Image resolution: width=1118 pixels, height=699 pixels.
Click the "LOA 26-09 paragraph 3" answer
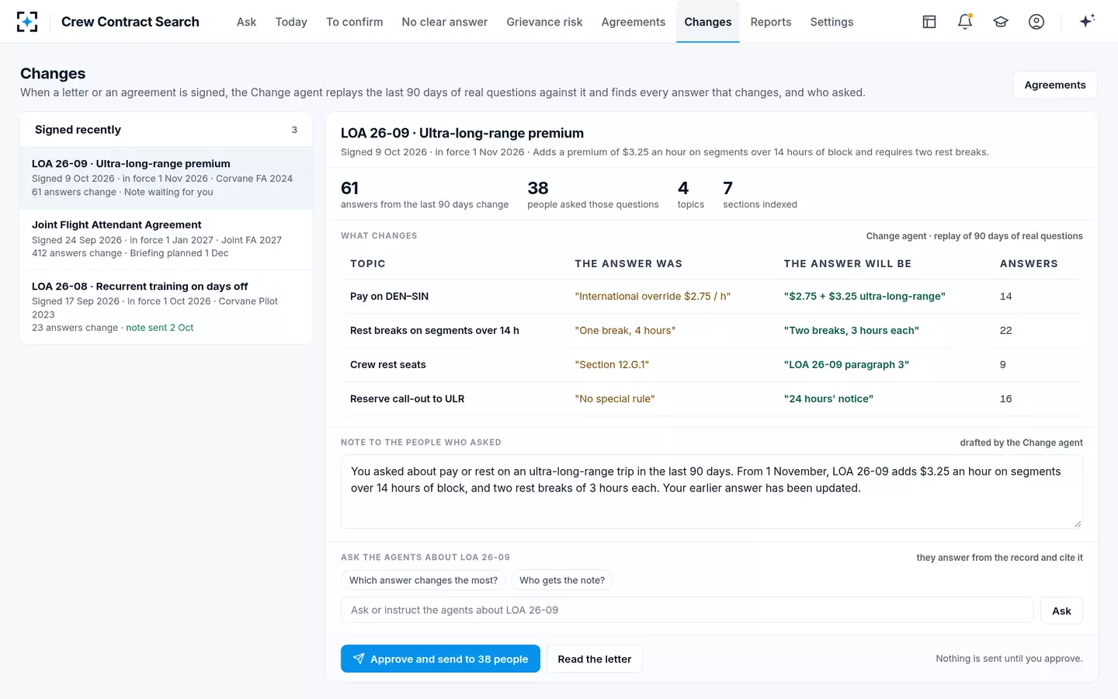tap(846, 364)
